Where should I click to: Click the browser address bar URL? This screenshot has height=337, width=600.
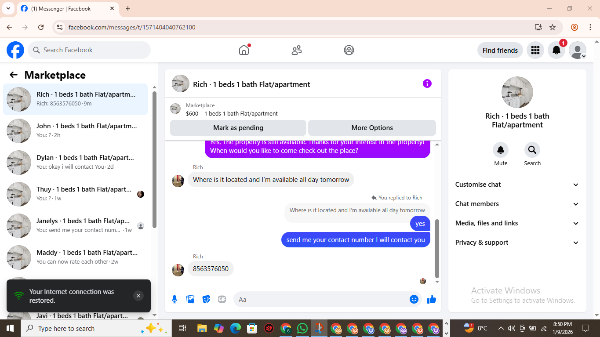(132, 27)
